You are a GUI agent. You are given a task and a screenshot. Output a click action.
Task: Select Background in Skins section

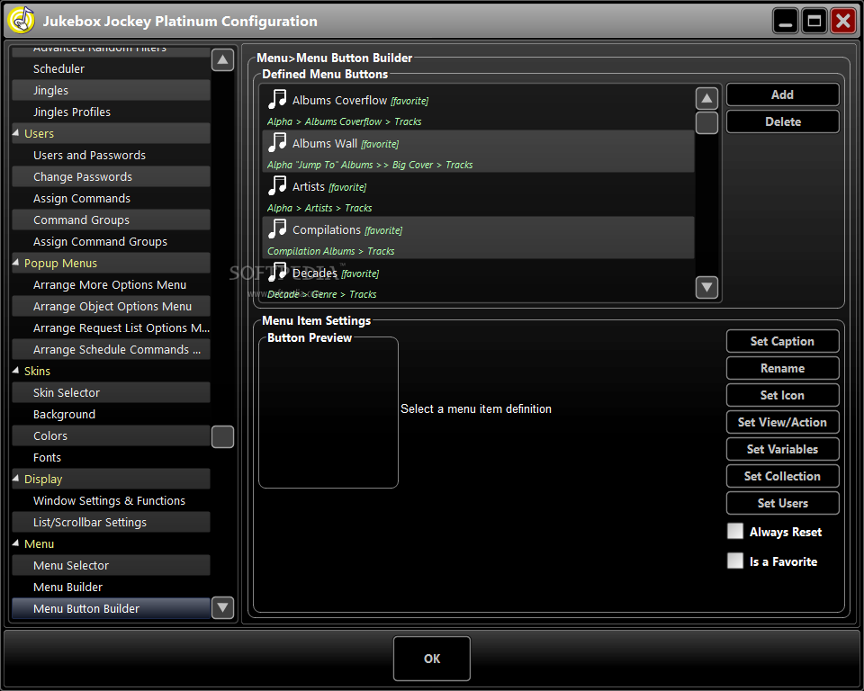(x=112, y=415)
